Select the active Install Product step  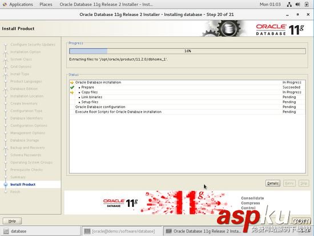pos(23,185)
